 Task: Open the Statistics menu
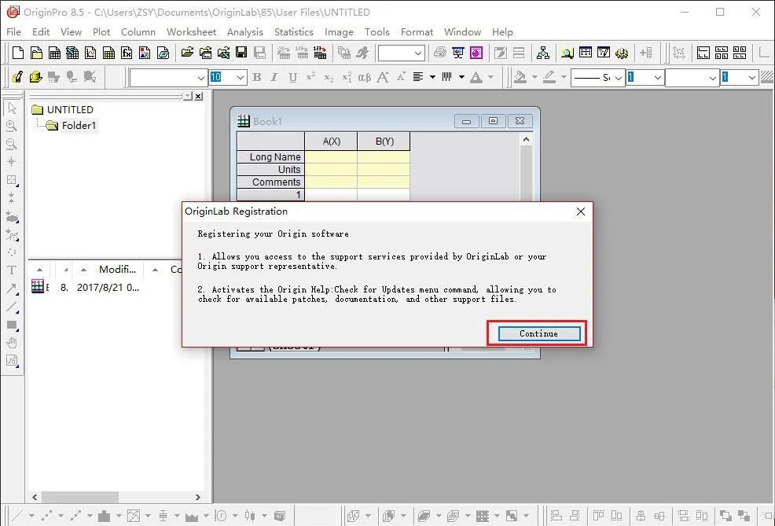[294, 31]
